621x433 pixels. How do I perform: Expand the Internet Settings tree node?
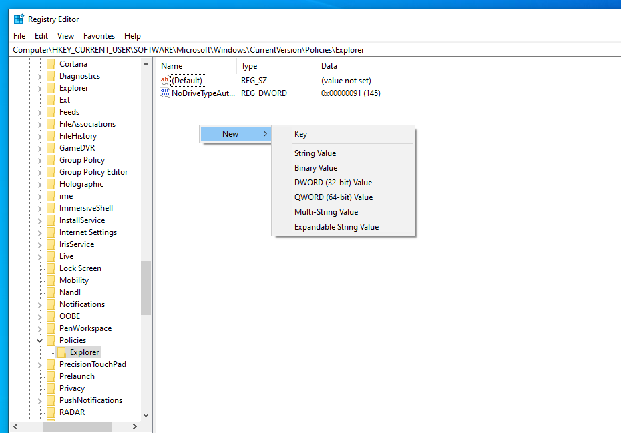pyautogui.click(x=40, y=232)
